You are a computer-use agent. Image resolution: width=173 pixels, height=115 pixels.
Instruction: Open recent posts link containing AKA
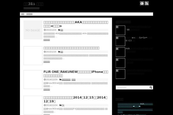[x=135, y=105]
